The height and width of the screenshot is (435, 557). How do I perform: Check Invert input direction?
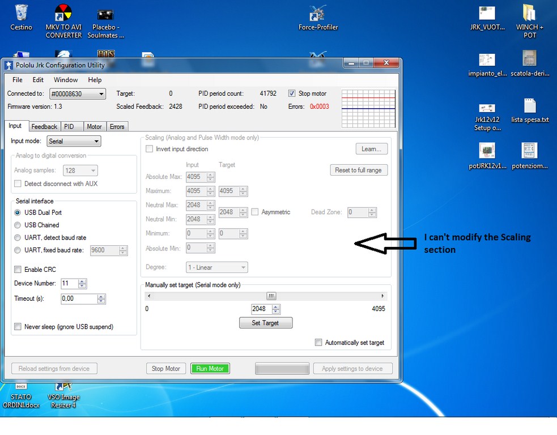149,149
